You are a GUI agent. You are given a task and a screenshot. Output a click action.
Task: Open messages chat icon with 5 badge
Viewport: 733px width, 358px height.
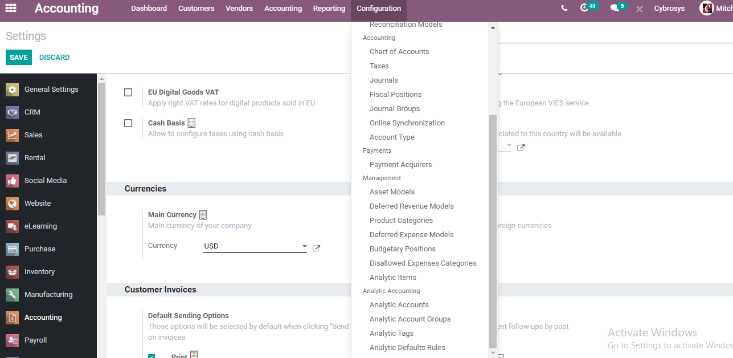614,8
